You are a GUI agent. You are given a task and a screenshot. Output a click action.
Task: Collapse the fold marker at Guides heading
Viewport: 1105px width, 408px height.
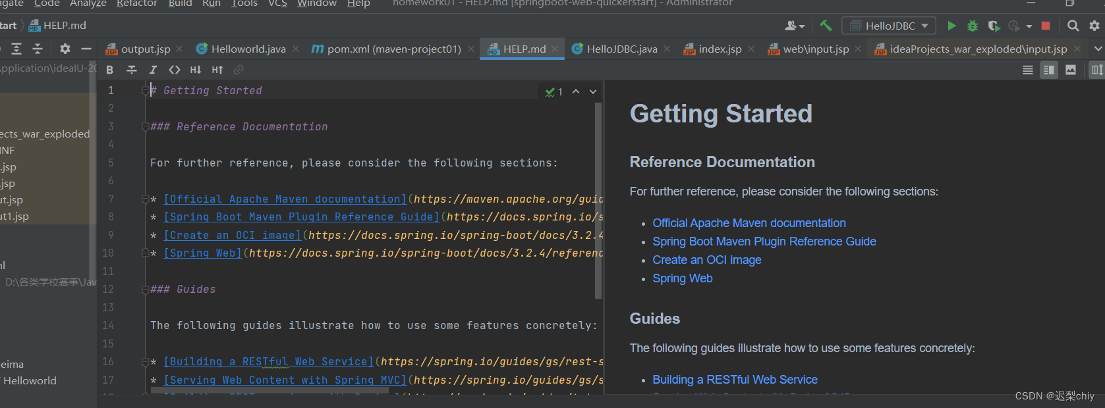[x=145, y=290]
